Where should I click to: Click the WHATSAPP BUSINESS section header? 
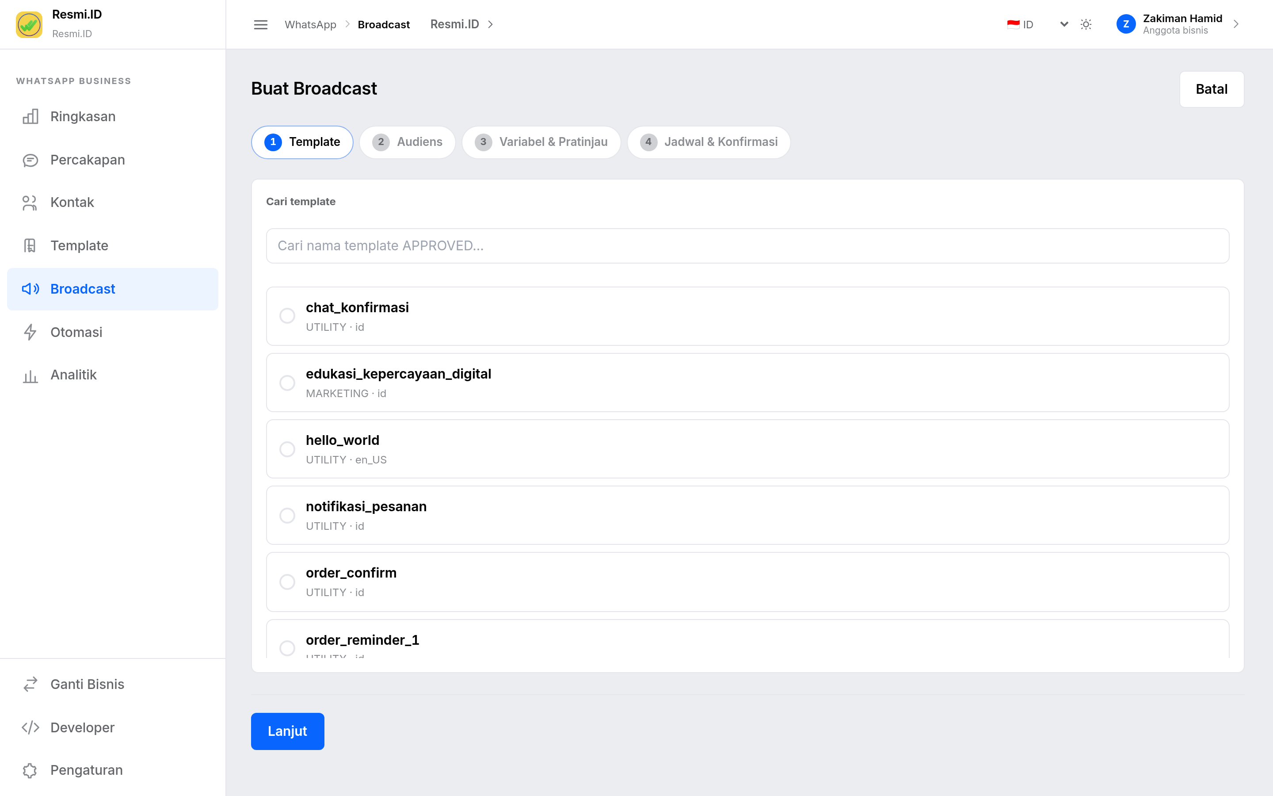point(74,81)
